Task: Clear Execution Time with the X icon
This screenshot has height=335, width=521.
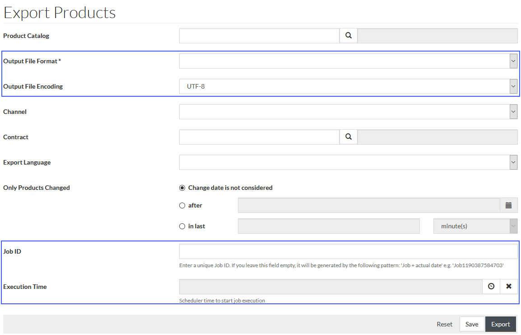Action: click(509, 287)
